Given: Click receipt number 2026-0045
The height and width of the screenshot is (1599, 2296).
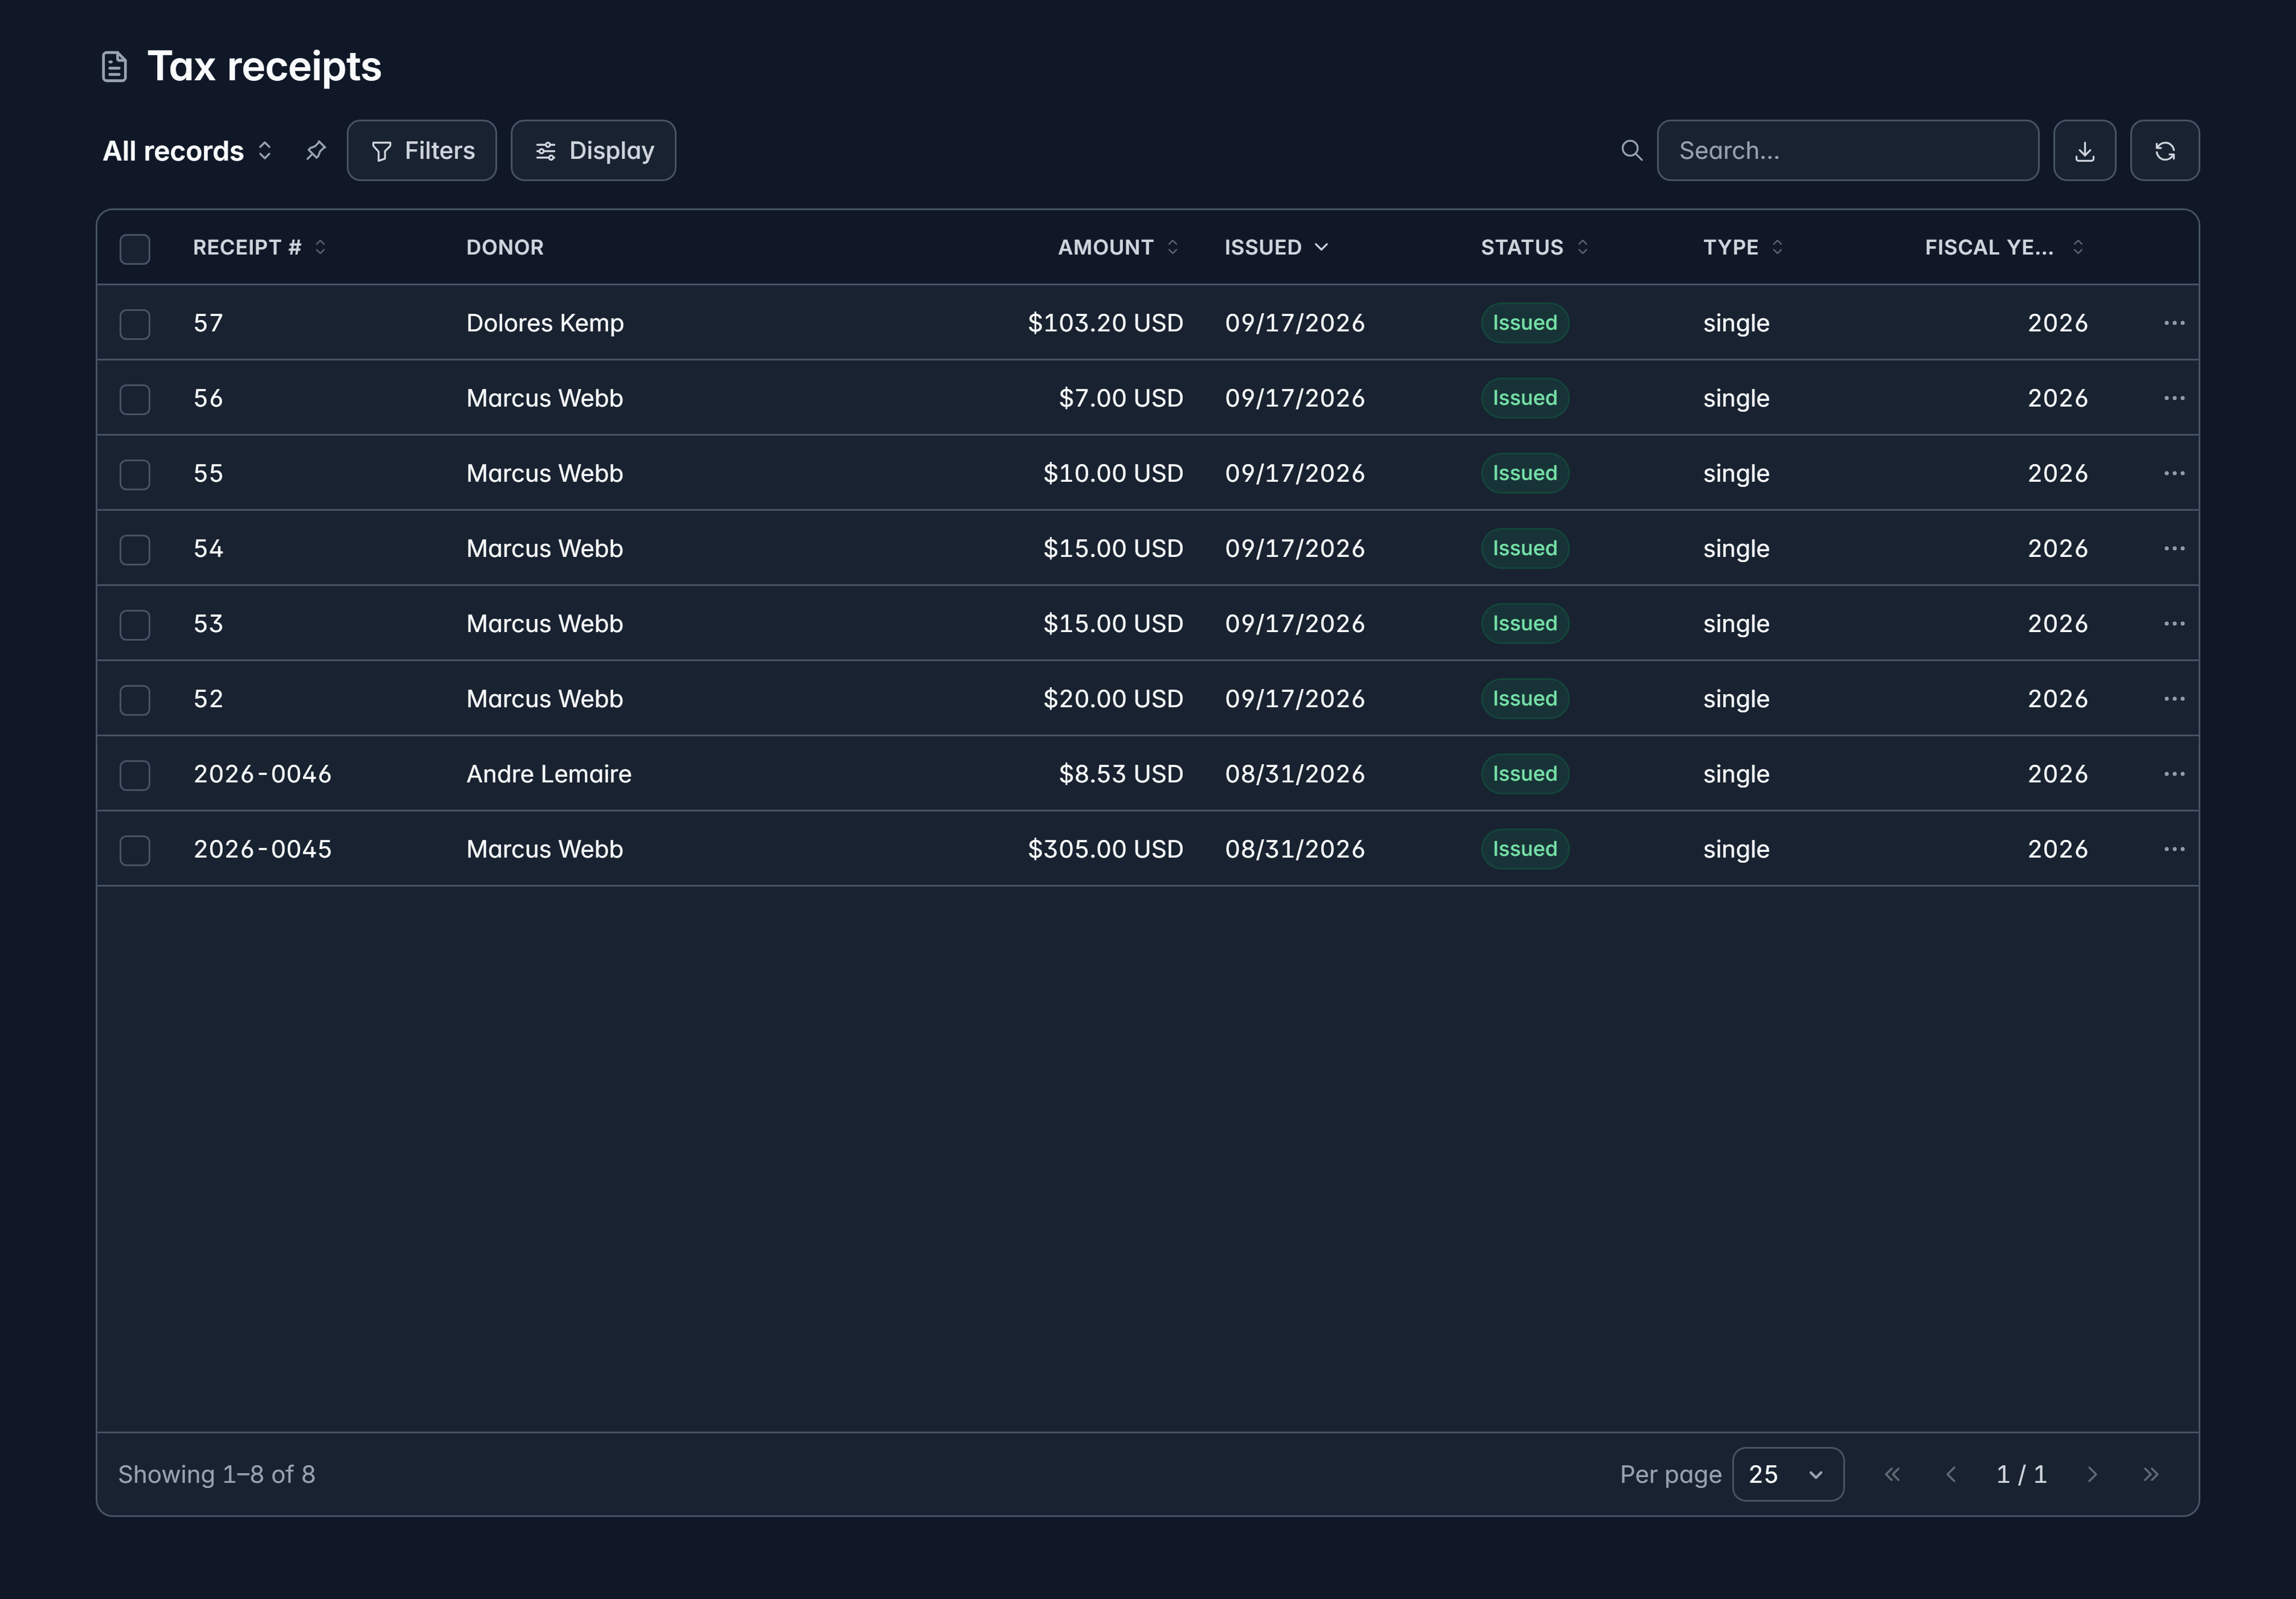Looking at the screenshot, I should coord(262,849).
